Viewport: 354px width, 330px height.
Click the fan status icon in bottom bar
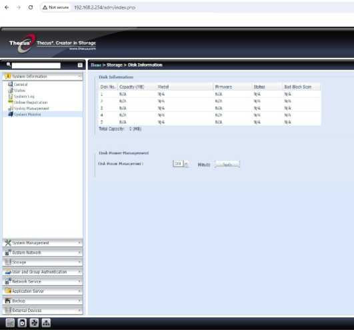[34, 323]
